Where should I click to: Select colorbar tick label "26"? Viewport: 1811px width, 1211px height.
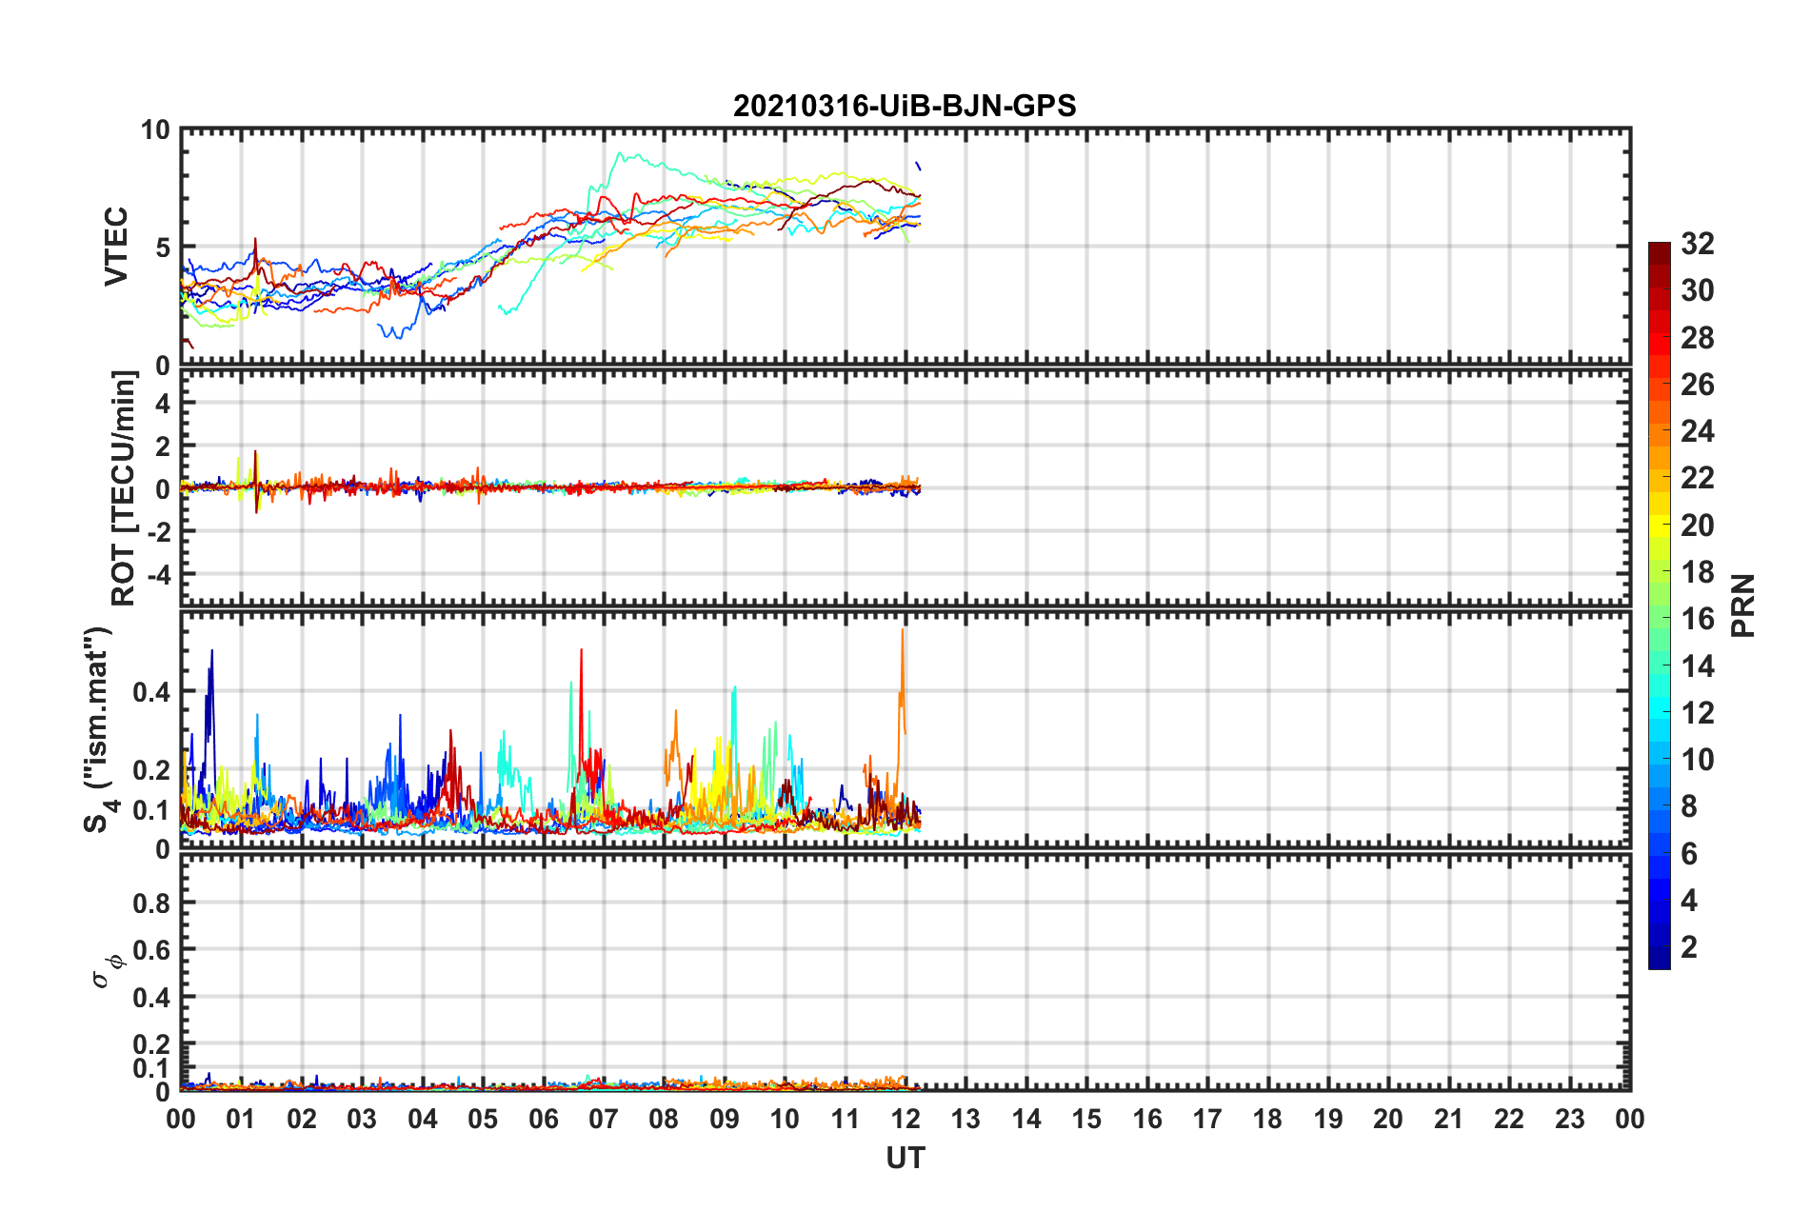1697,385
